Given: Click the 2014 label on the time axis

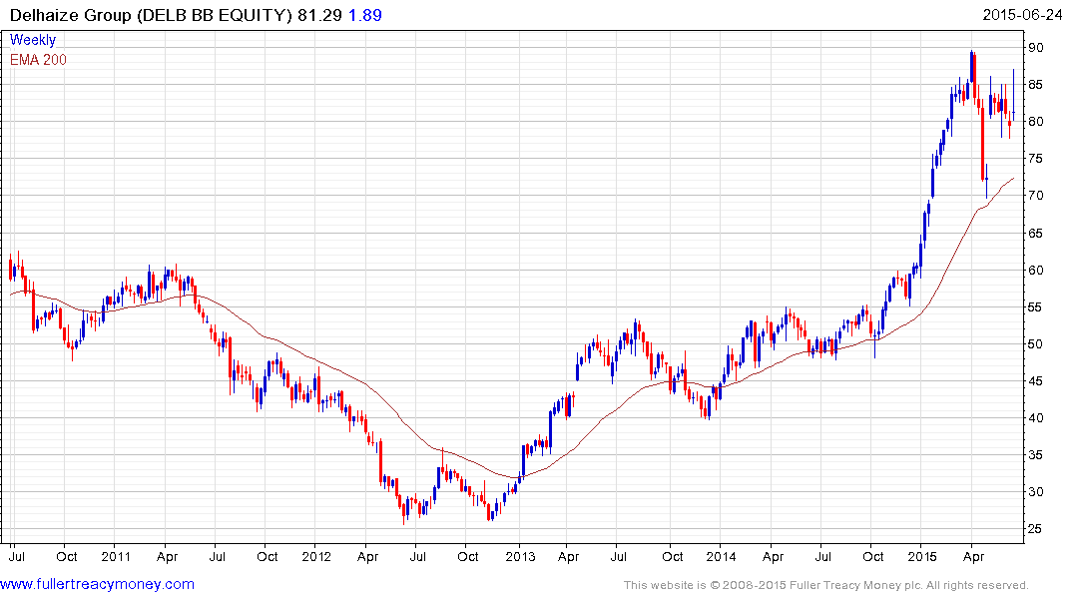Looking at the screenshot, I should pos(721,555).
